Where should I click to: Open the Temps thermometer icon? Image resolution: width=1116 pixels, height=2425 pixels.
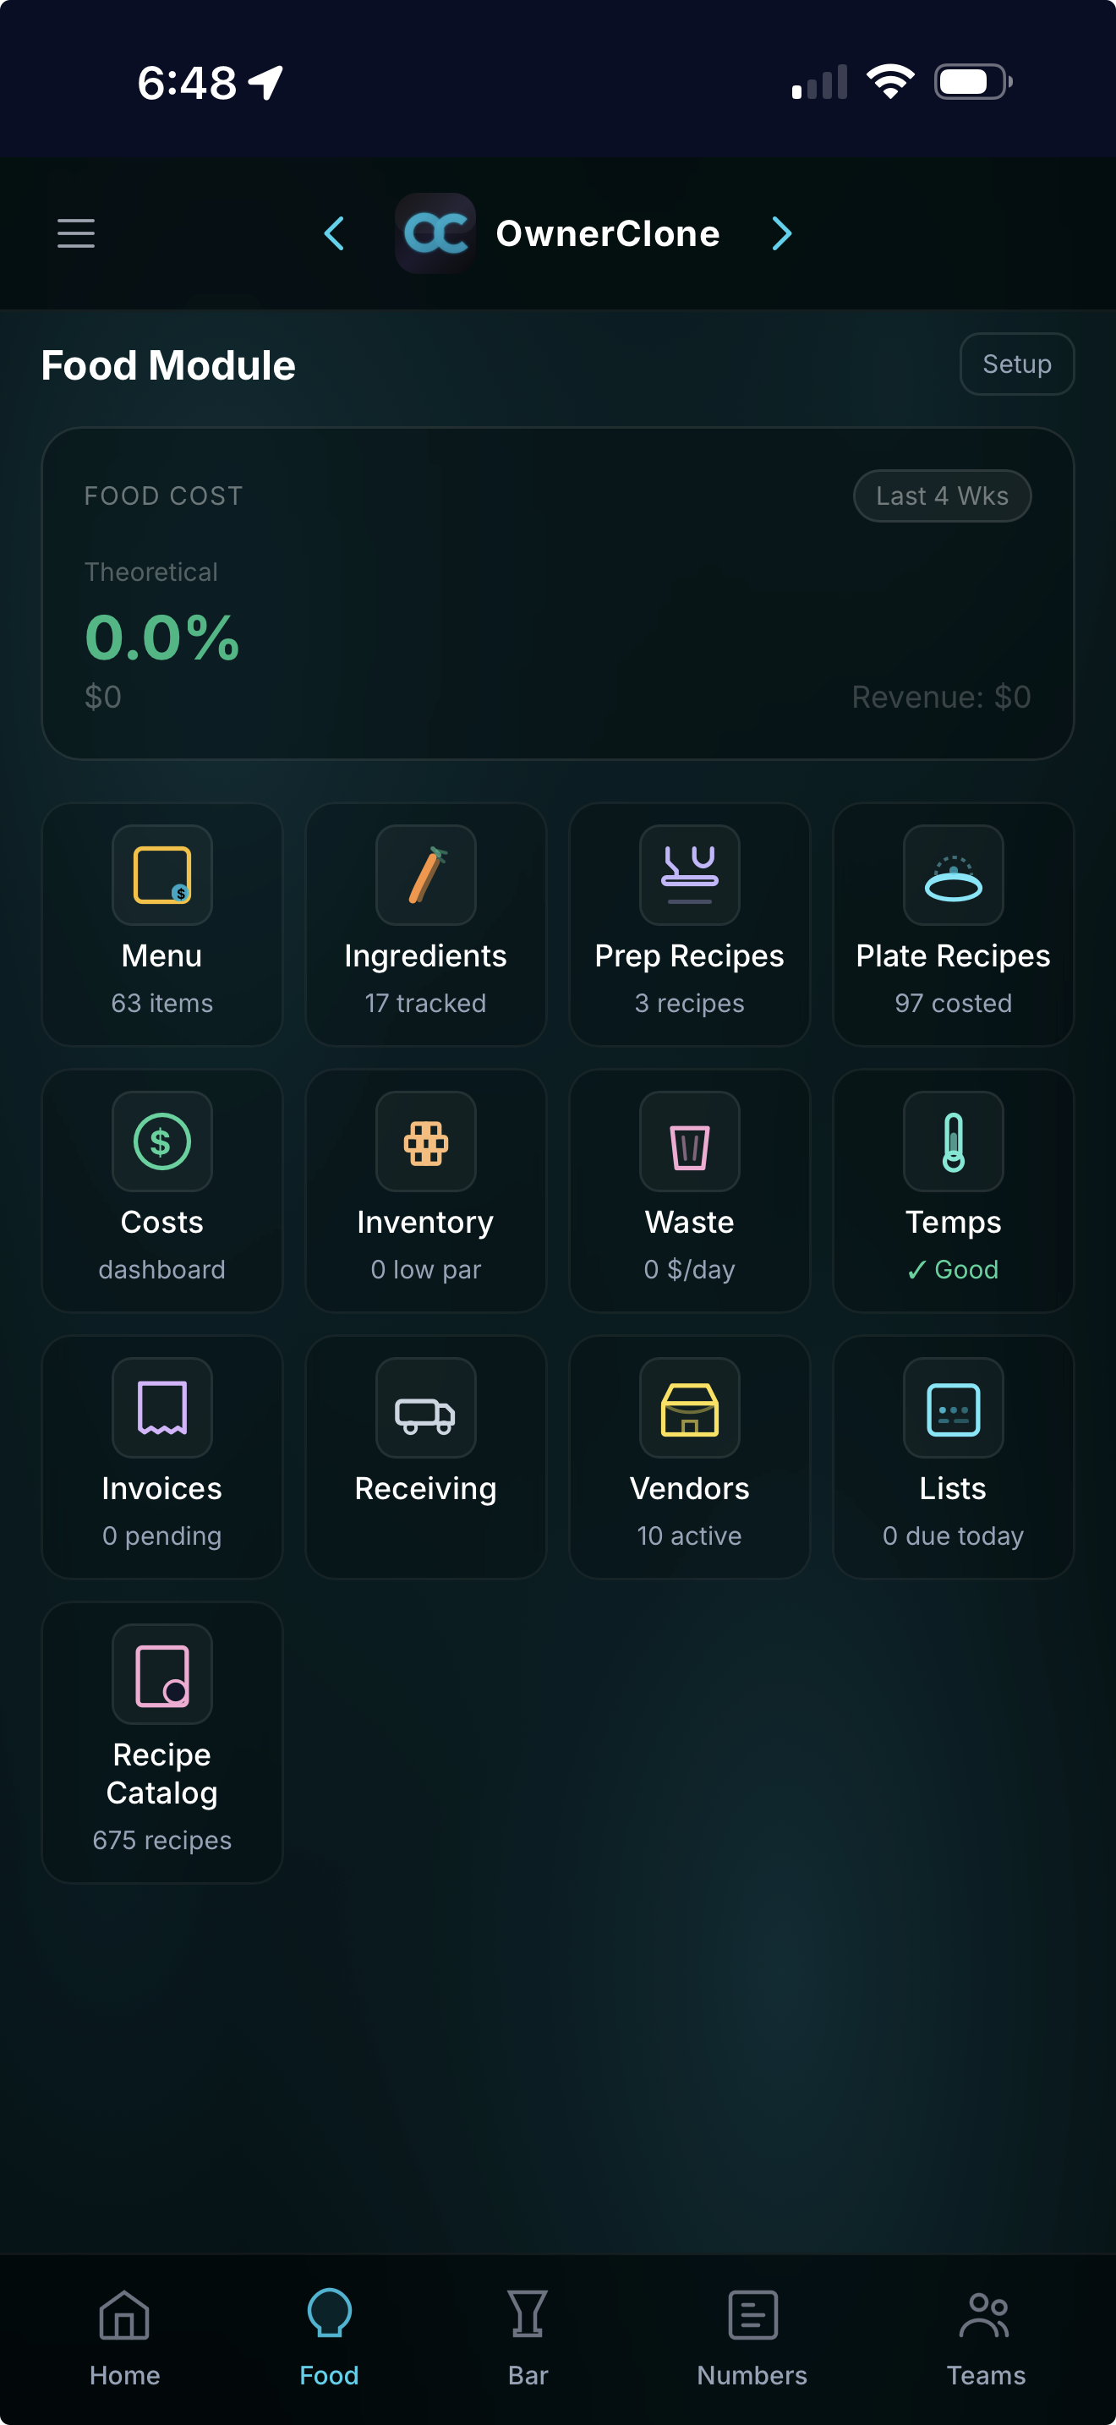point(952,1141)
